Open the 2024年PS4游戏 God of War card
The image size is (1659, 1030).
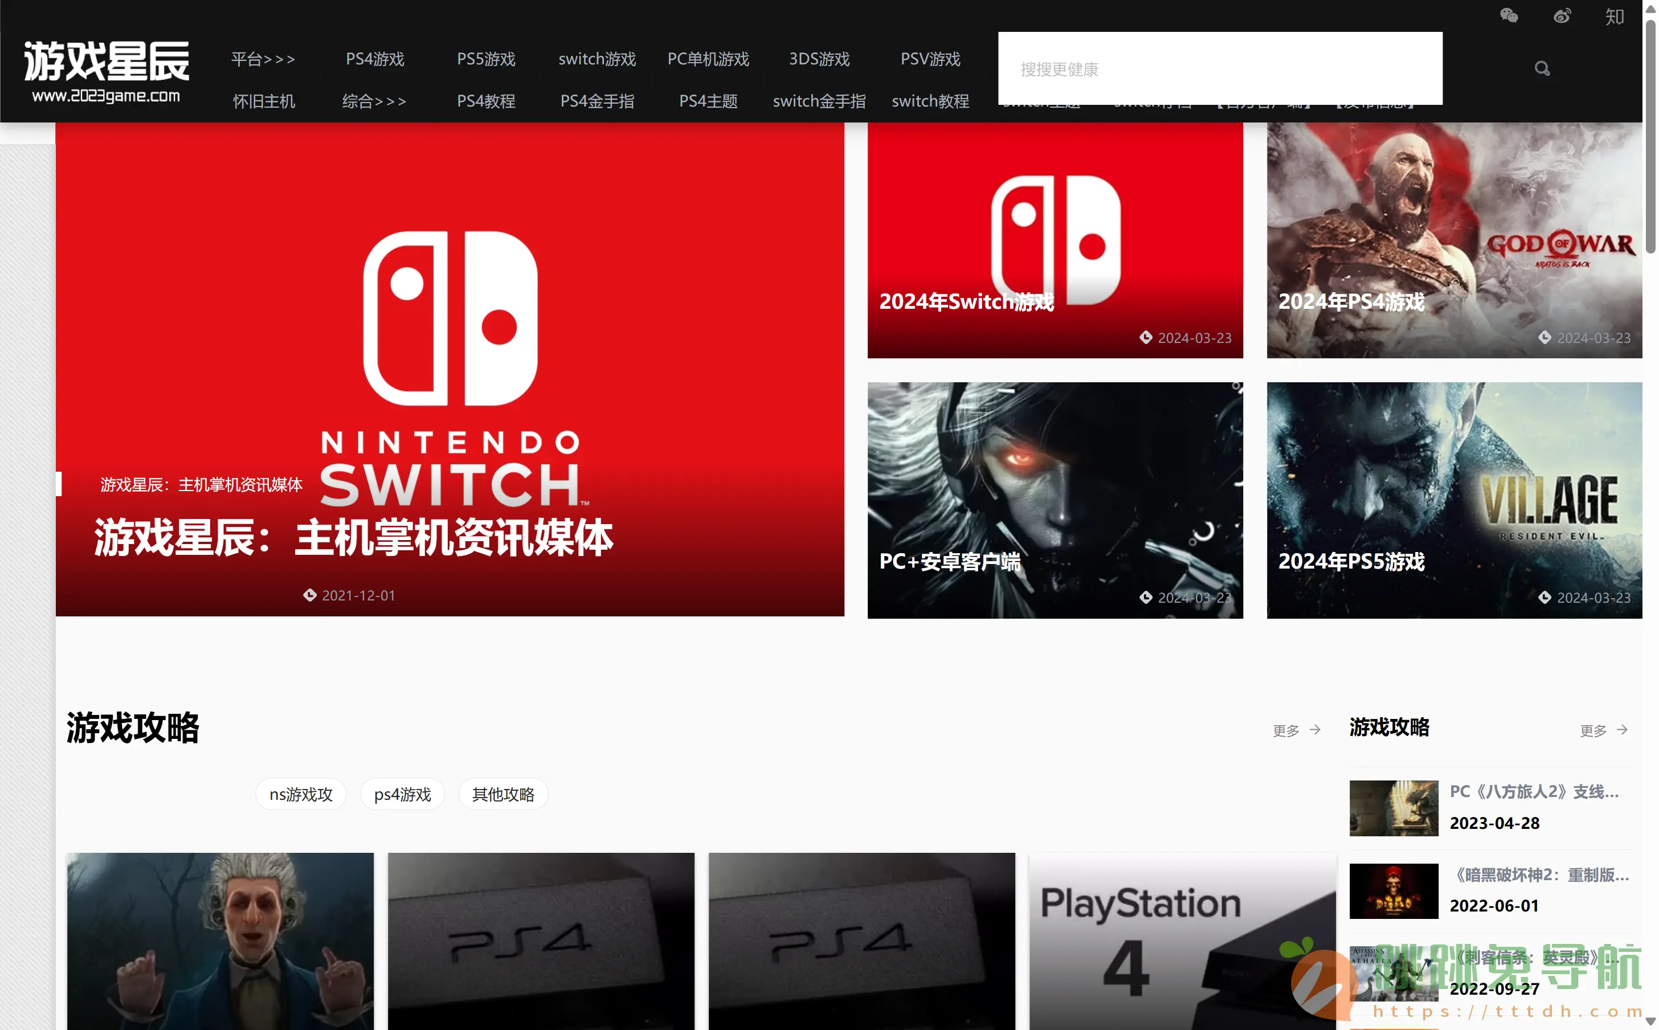[x=1454, y=240]
